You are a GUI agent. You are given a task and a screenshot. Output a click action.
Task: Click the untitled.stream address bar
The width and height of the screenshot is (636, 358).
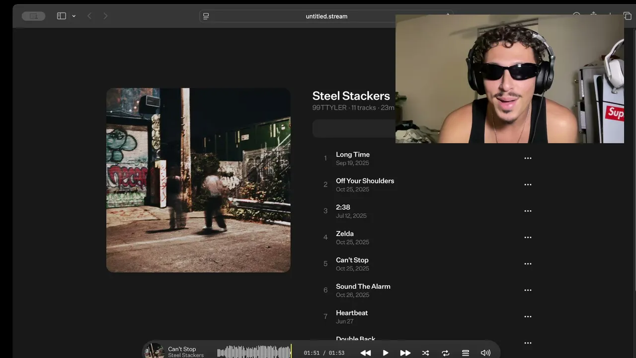click(x=326, y=16)
